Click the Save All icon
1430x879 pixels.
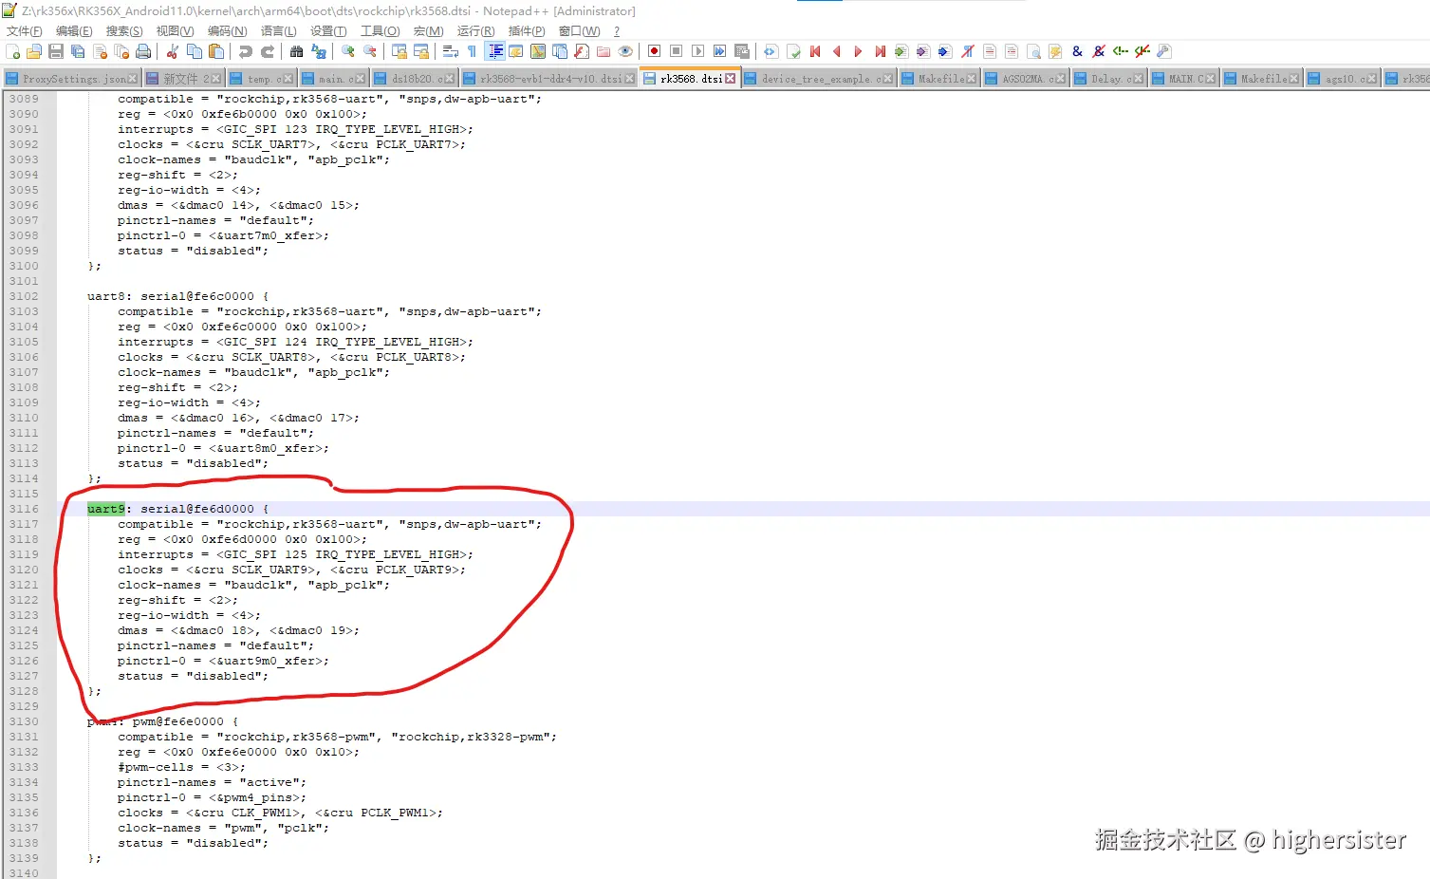(78, 51)
